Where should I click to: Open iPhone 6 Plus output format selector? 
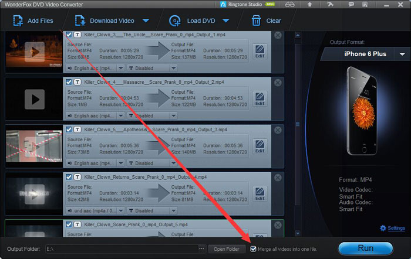point(365,54)
